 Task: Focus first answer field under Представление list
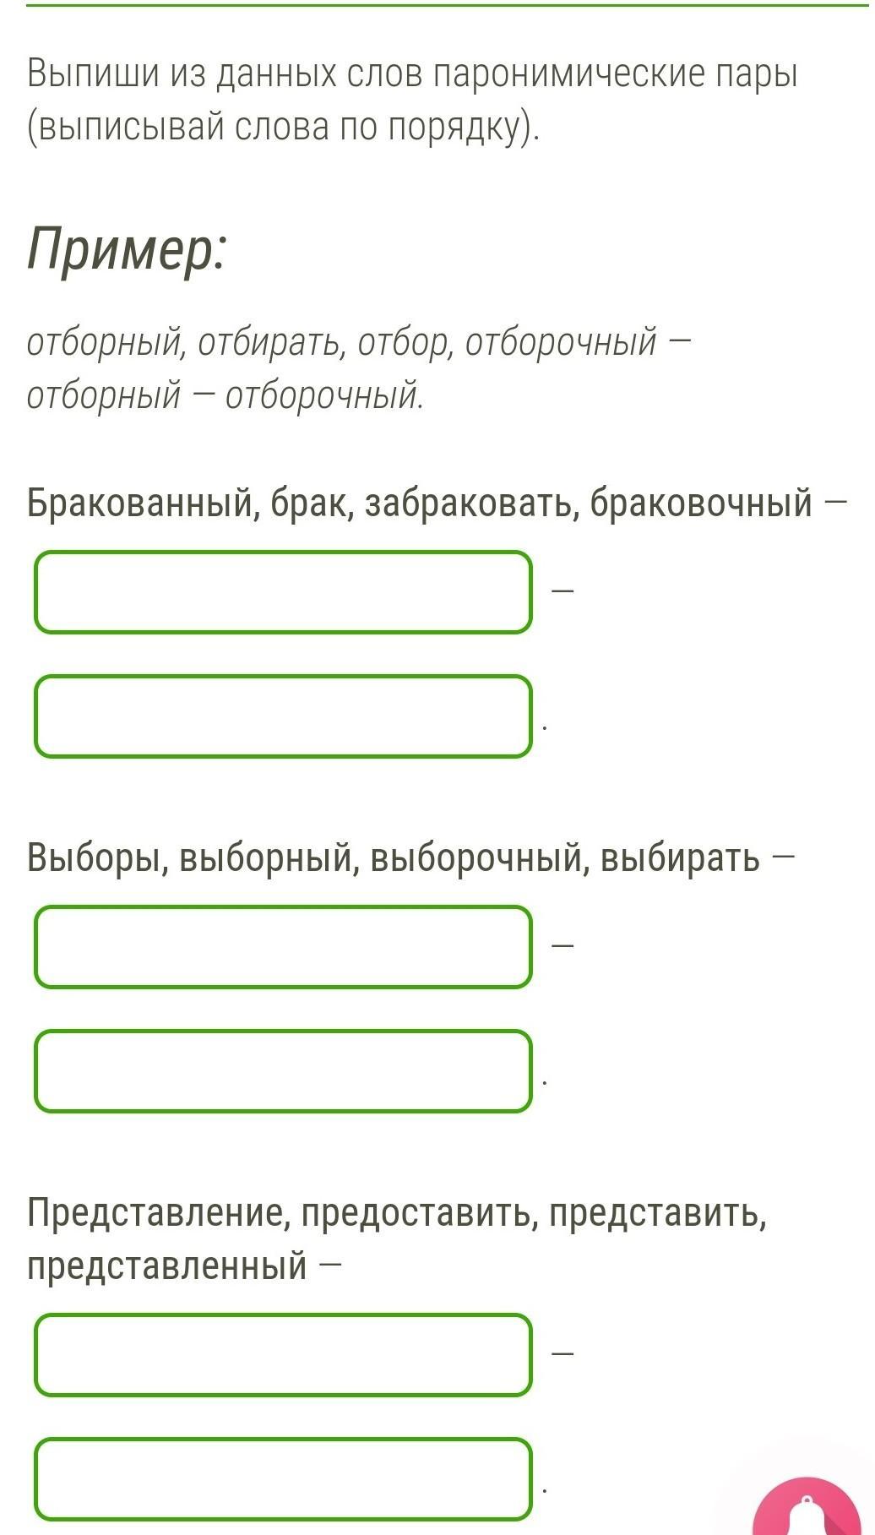[x=284, y=1354]
